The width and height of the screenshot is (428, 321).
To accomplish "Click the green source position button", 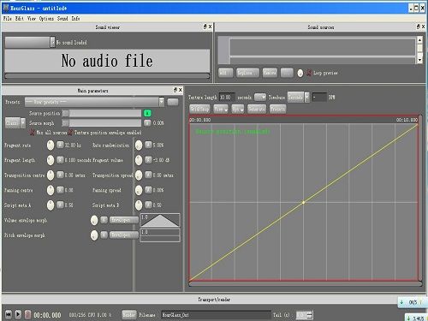I will tap(147, 113).
